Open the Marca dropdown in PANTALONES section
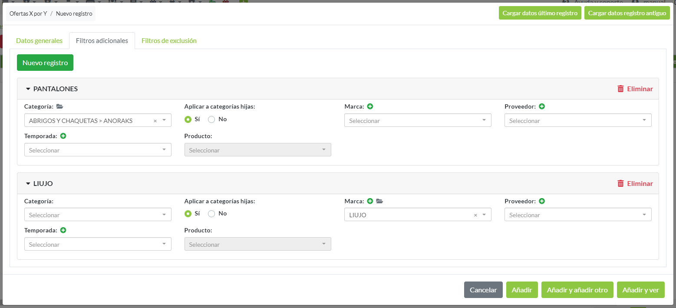The height and width of the screenshot is (308, 676). point(417,120)
